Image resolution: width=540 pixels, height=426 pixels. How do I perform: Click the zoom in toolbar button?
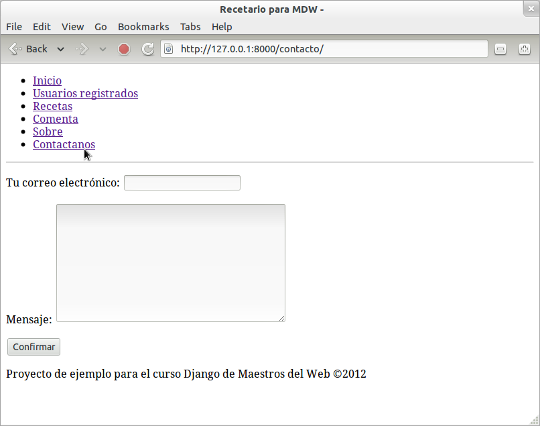click(x=524, y=49)
